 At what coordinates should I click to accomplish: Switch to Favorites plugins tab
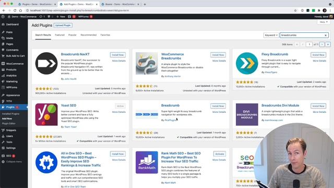point(105,35)
